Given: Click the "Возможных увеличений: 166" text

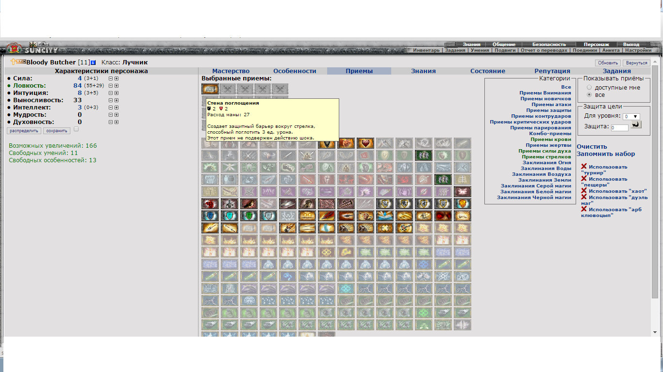Looking at the screenshot, I should click(53, 145).
